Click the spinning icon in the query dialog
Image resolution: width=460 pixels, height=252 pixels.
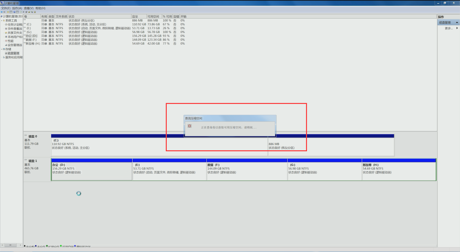click(x=189, y=126)
